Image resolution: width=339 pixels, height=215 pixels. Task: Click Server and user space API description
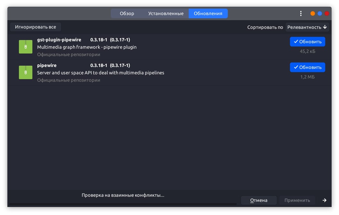tap(101, 73)
